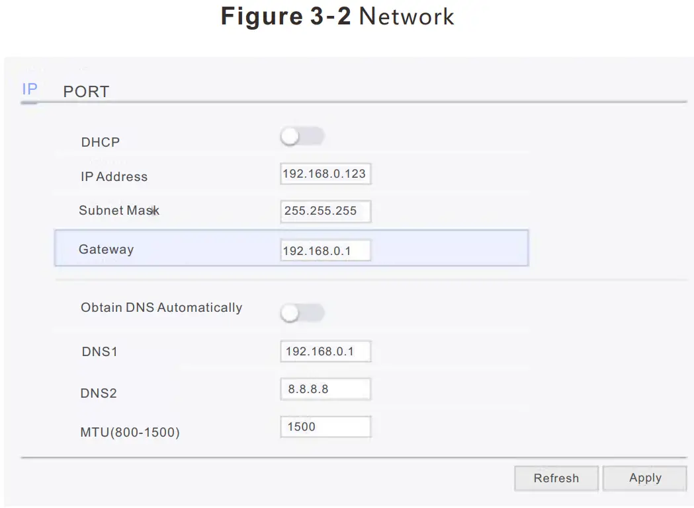Select the DNS2 input field
The image size is (694, 508).
pyautogui.click(x=325, y=389)
